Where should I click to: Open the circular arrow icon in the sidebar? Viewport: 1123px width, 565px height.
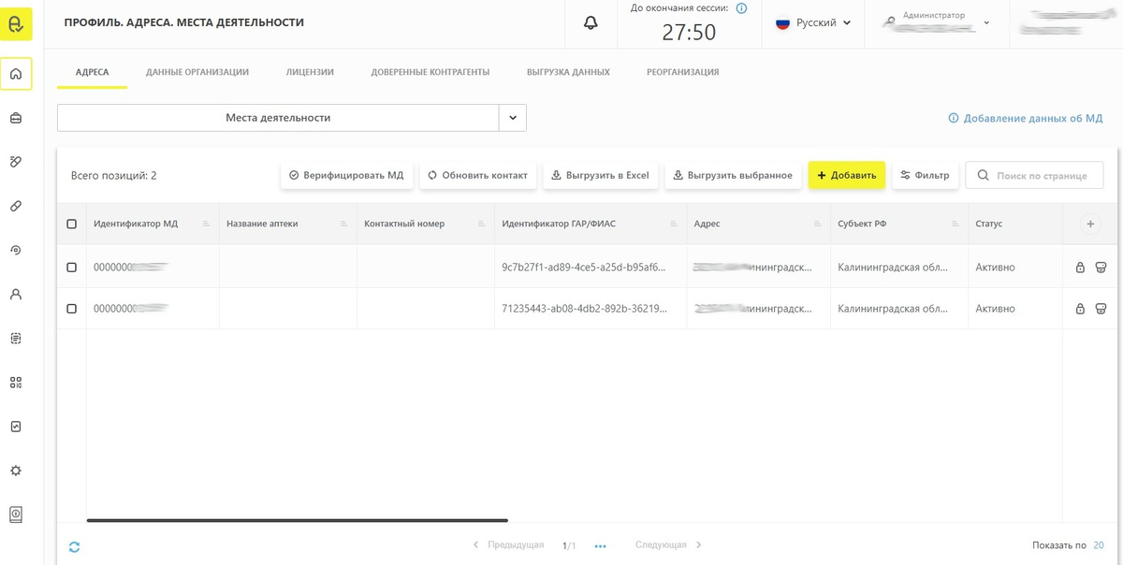(16, 250)
